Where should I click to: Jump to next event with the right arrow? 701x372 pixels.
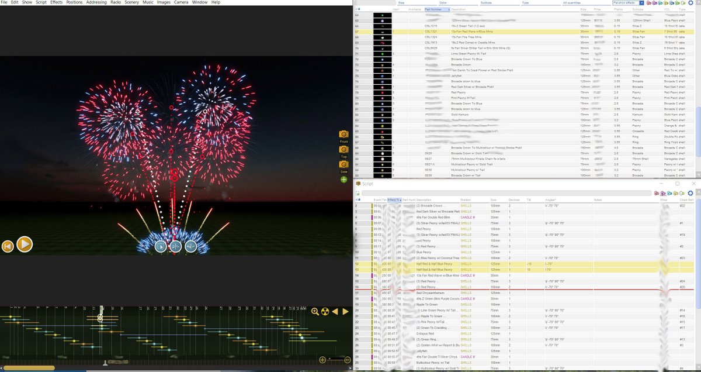pyautogui.click(x=345, y=312)
